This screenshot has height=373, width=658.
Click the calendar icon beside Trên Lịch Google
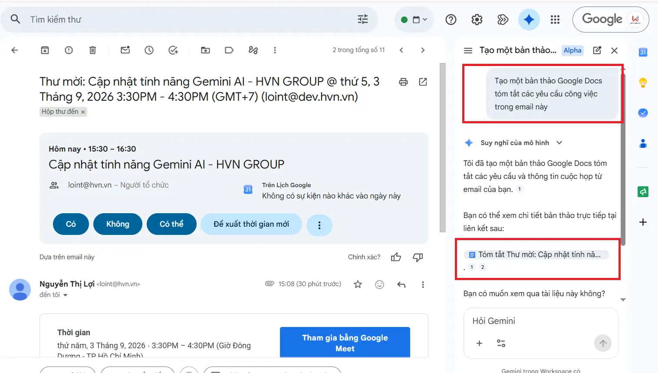[x=248, y=189]
